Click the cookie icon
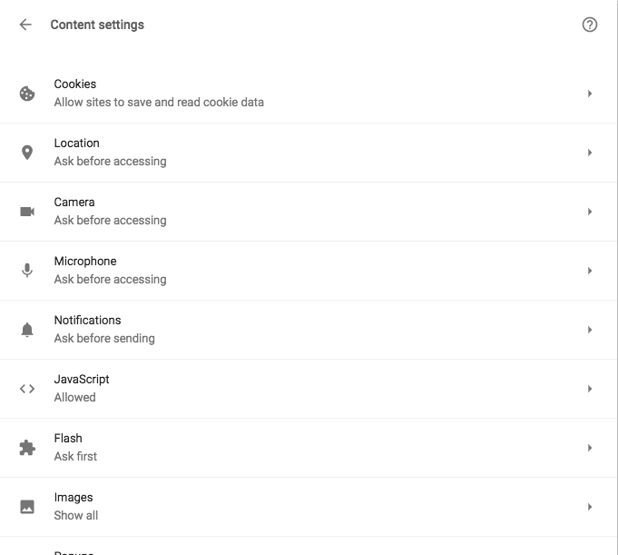618x555 pixels. click(27, 94)
